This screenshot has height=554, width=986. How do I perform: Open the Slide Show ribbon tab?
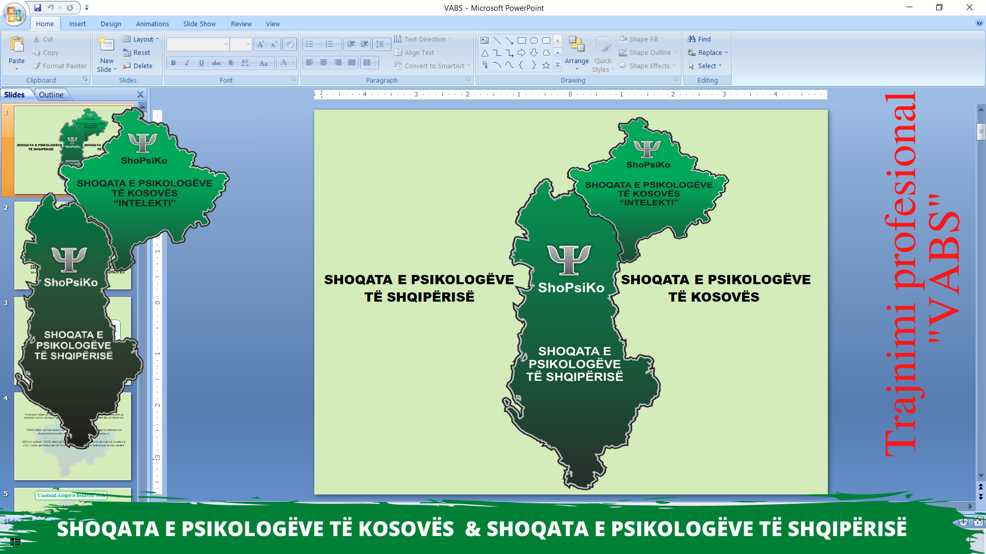(x=199, y=24)
